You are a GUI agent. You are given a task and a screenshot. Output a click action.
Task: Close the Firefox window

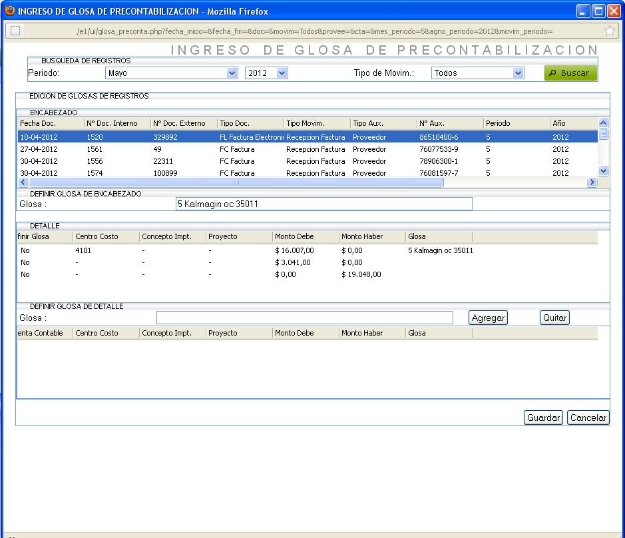614,11
